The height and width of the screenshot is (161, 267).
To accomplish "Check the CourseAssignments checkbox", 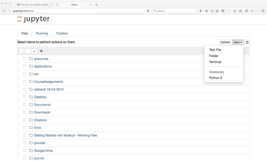I will pyautogui.click(x=24, y=81).
